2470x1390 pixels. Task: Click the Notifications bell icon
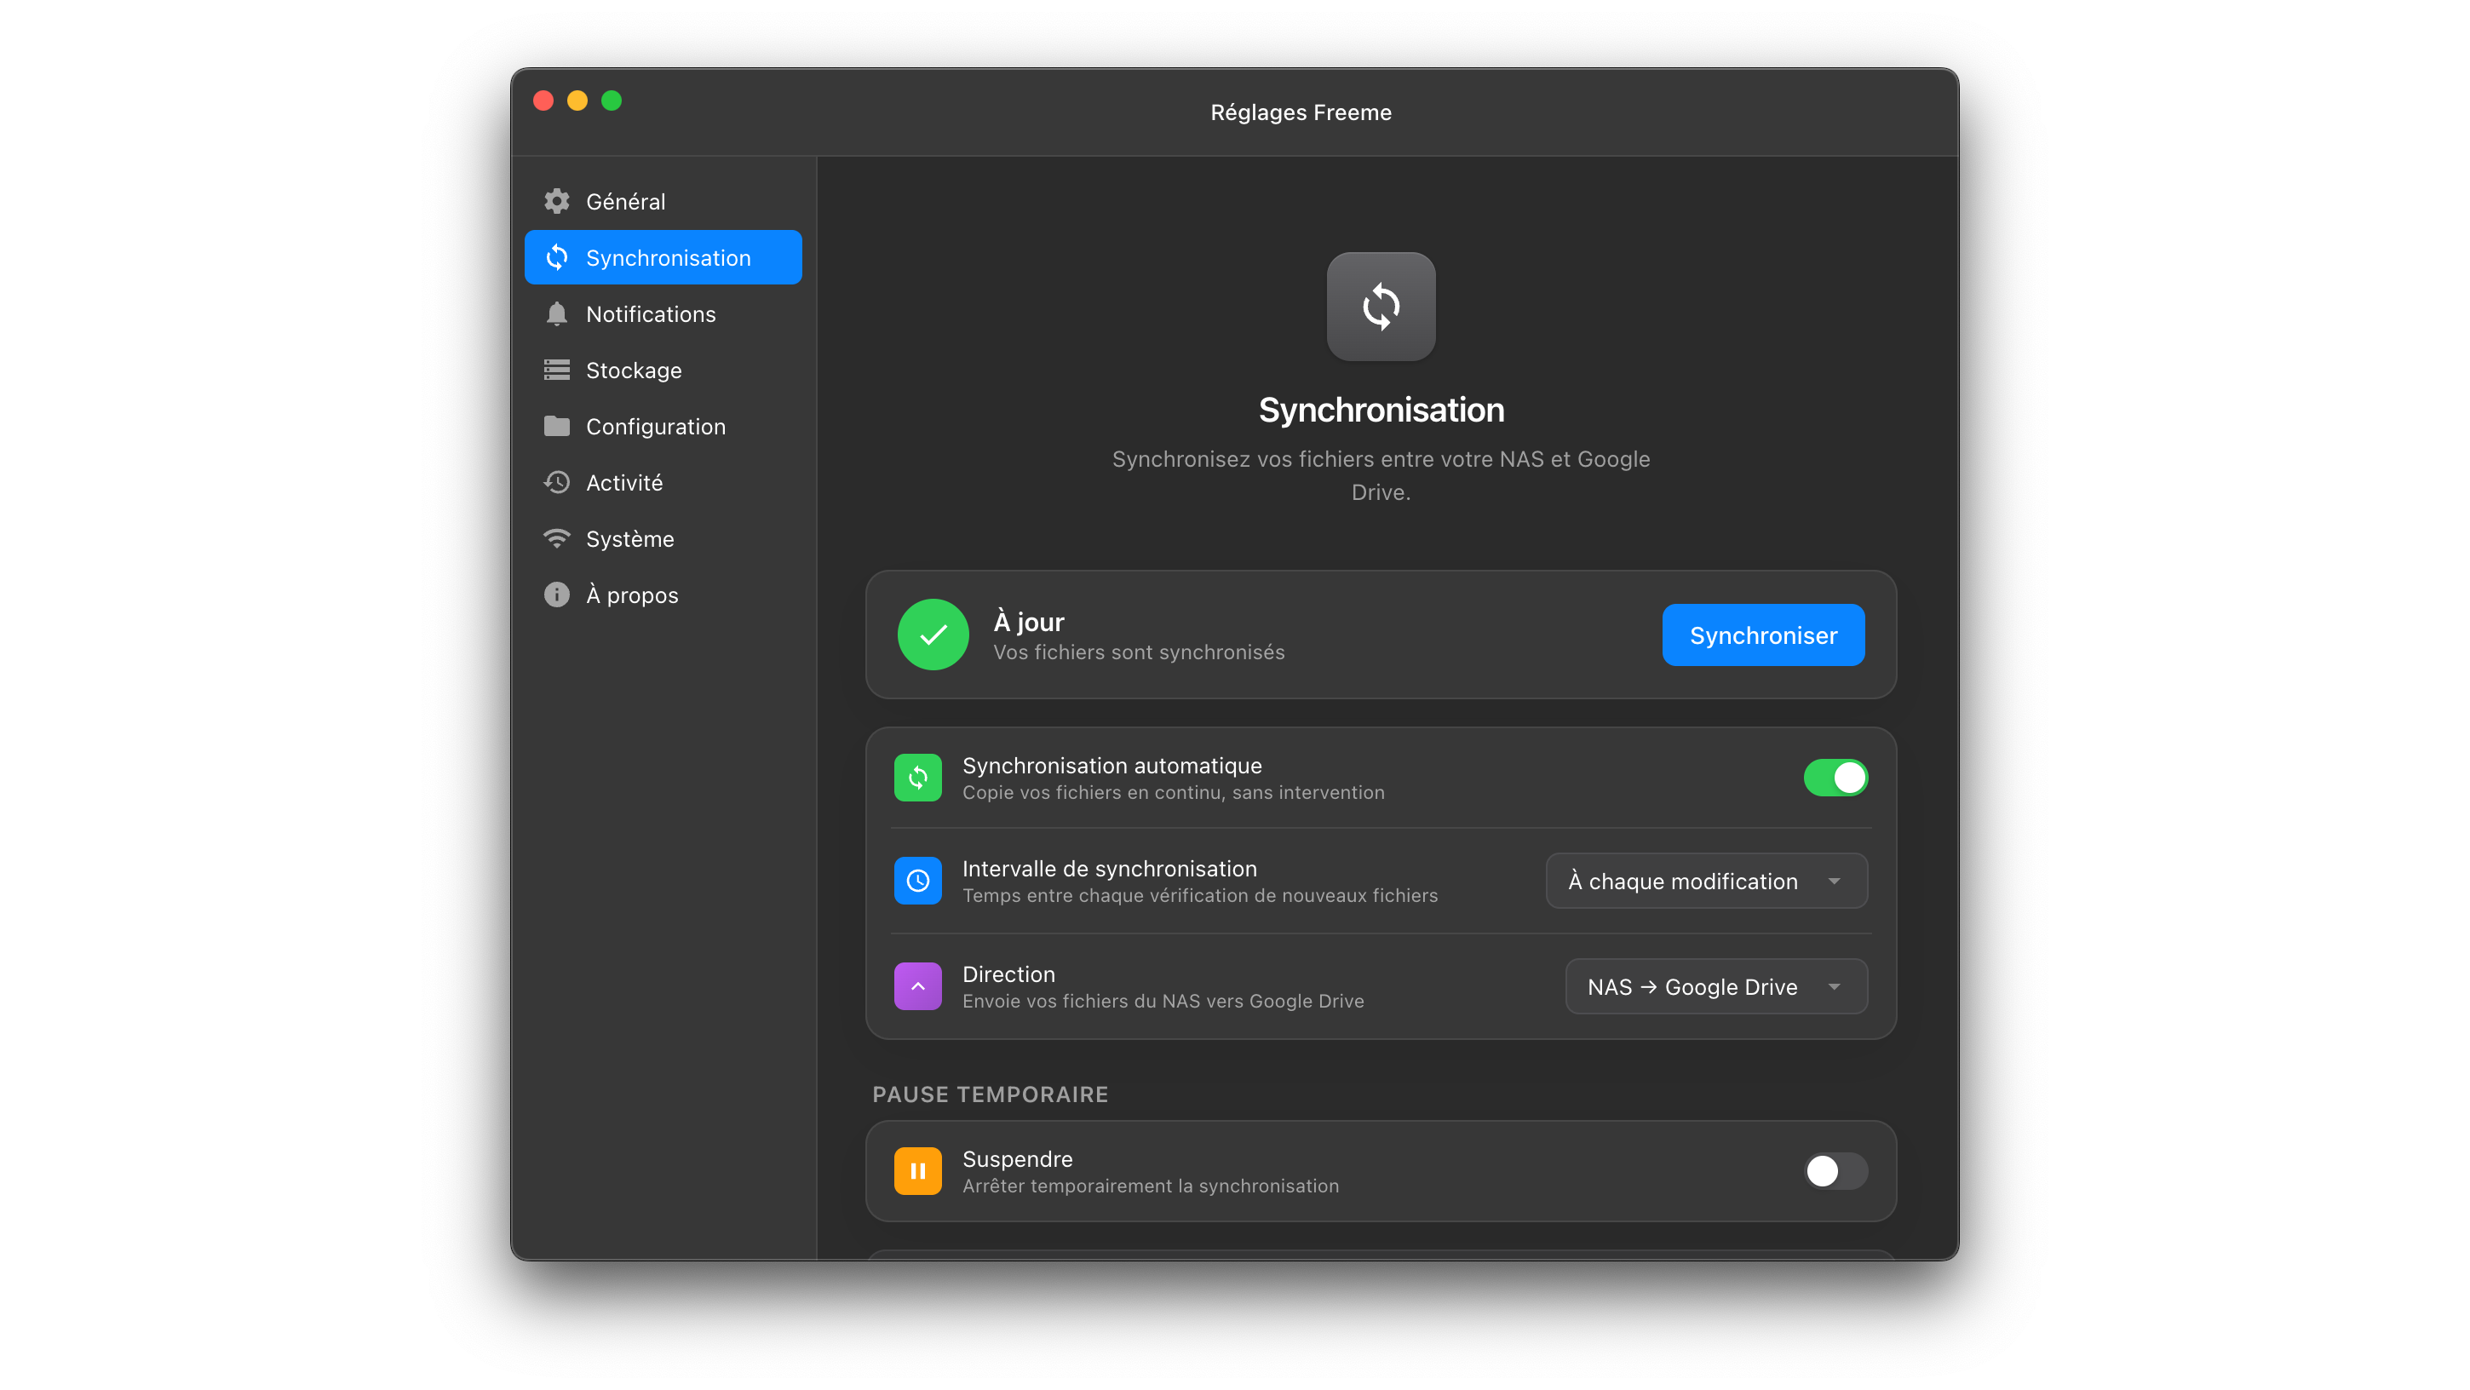click(556, 314)
